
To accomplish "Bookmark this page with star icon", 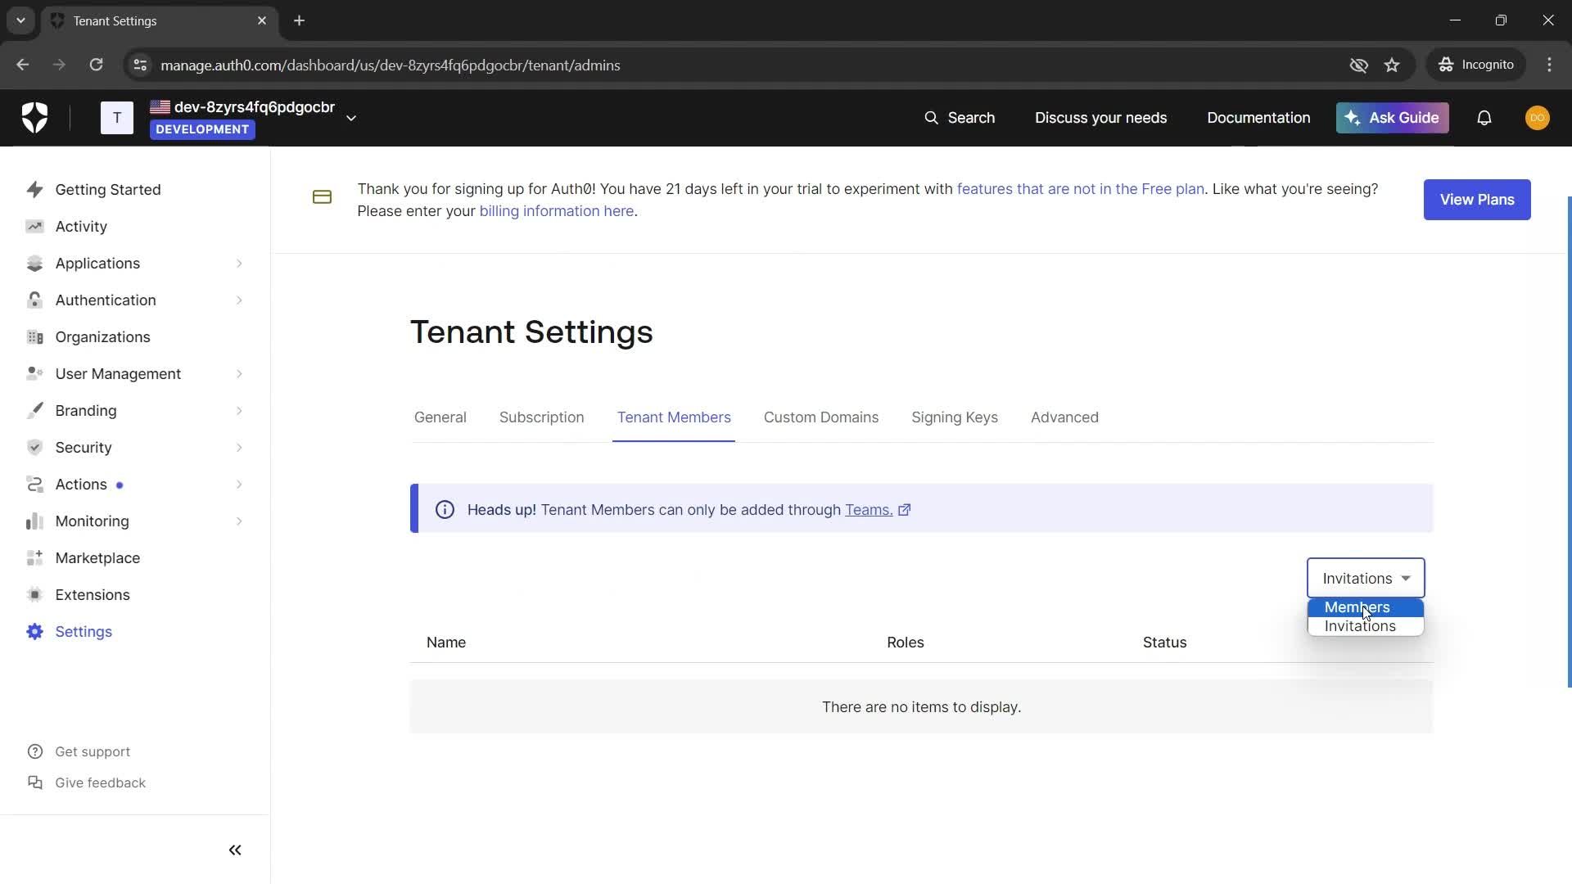I will [1392, 65].
